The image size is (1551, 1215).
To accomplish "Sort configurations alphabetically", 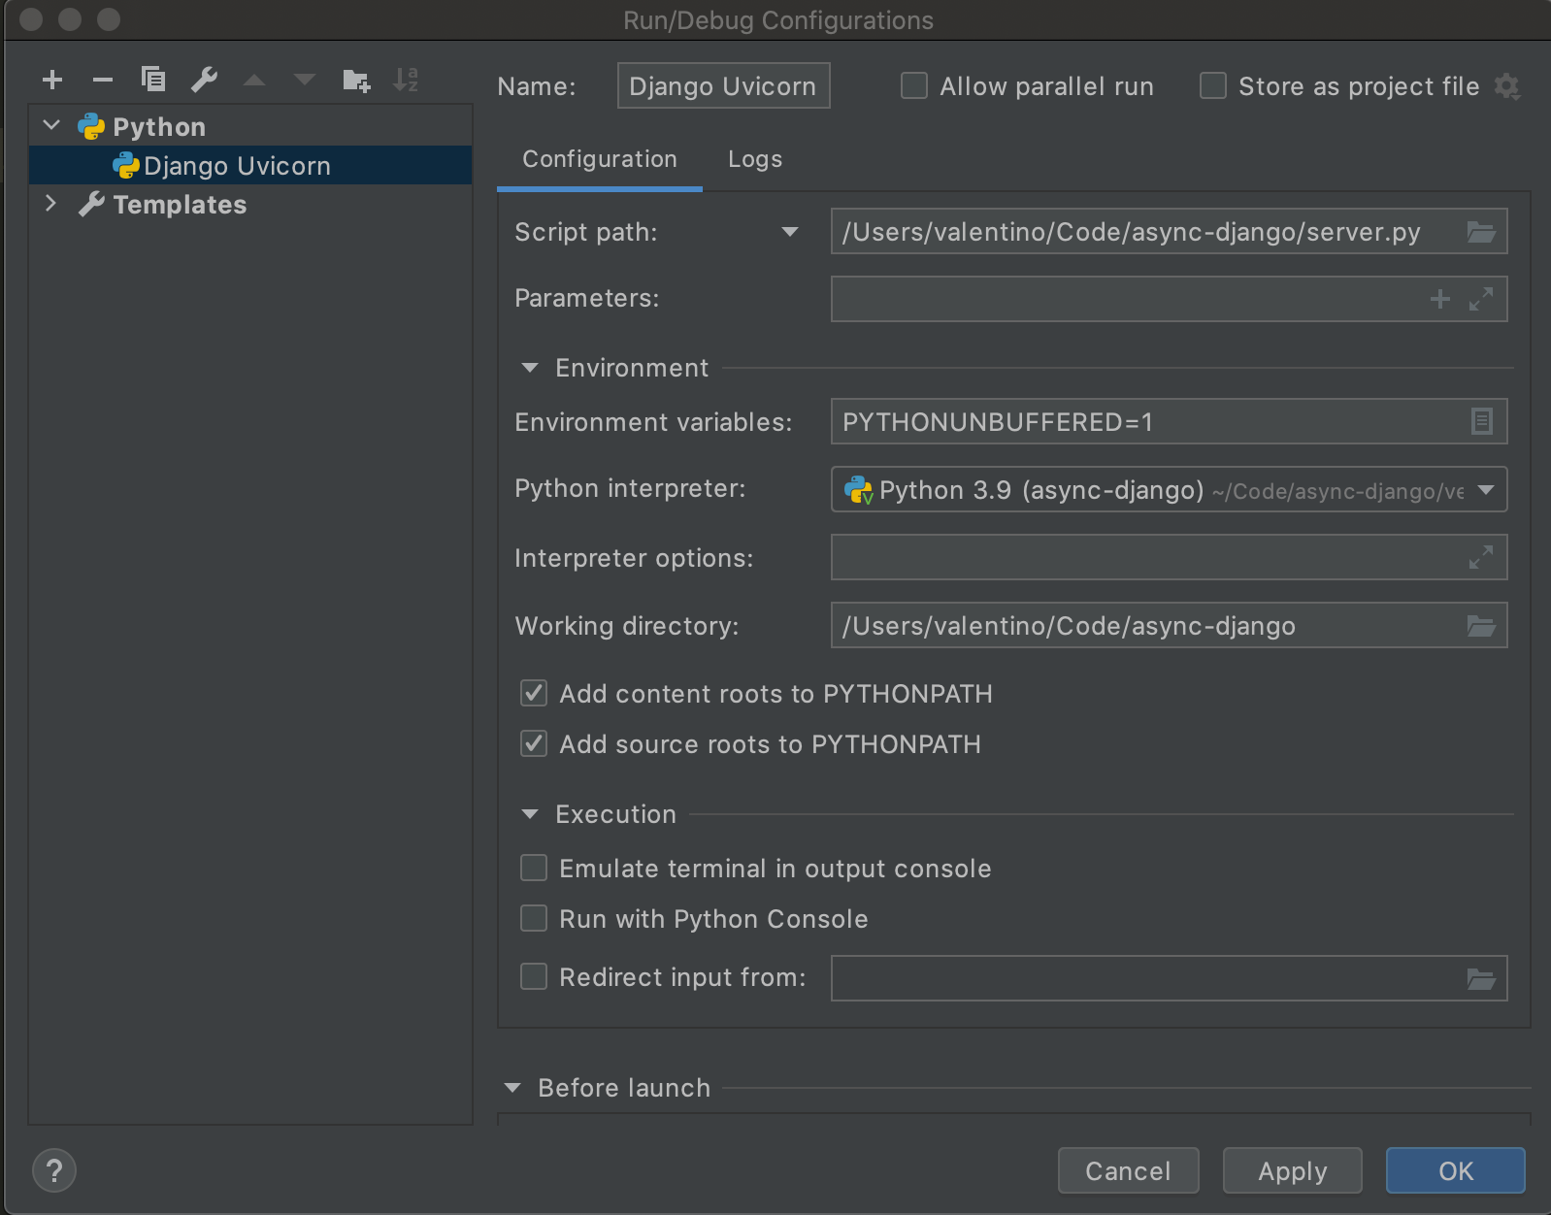I will pos(406,80).
